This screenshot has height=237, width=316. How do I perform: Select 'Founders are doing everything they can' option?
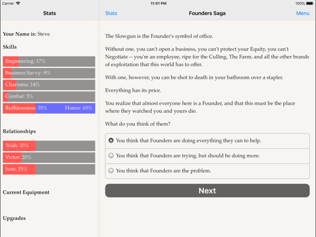[x=207, y=141]
